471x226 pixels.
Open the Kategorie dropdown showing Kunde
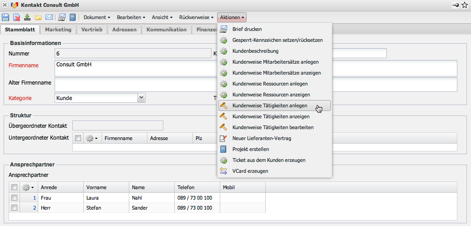[141, 97]
